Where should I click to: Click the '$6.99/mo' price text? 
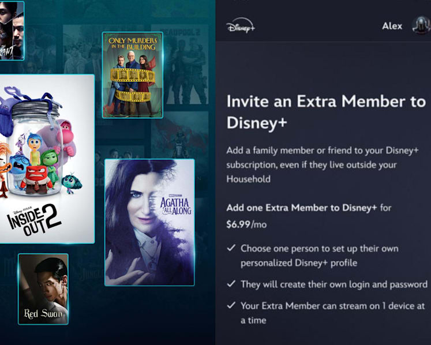246,224
